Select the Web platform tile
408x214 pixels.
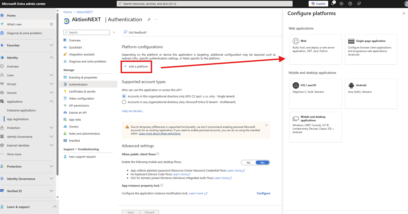[x=316, y=49]
